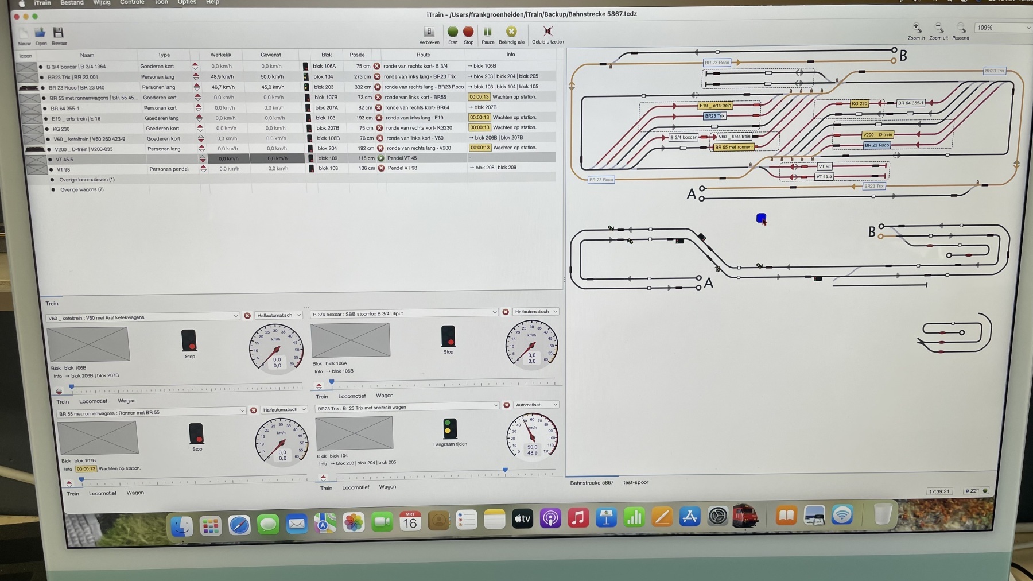Open Locomotief tab under V60 keteltrein panel
This screenshot has height=581, width=1033.
click(93, 401)
